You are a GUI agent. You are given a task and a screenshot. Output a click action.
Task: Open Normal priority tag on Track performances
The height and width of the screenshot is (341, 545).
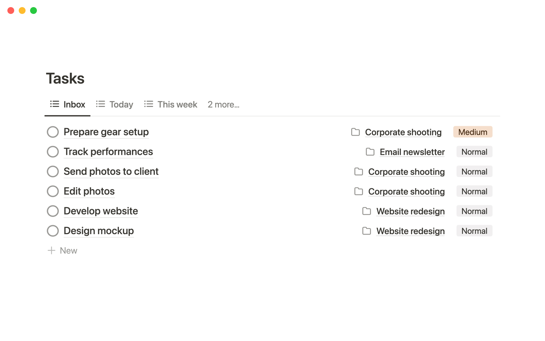pyautogui.click(x=474, y=152)
